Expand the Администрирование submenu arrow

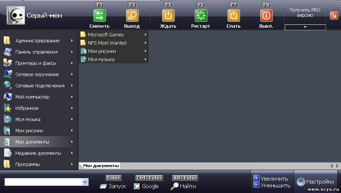72,40
